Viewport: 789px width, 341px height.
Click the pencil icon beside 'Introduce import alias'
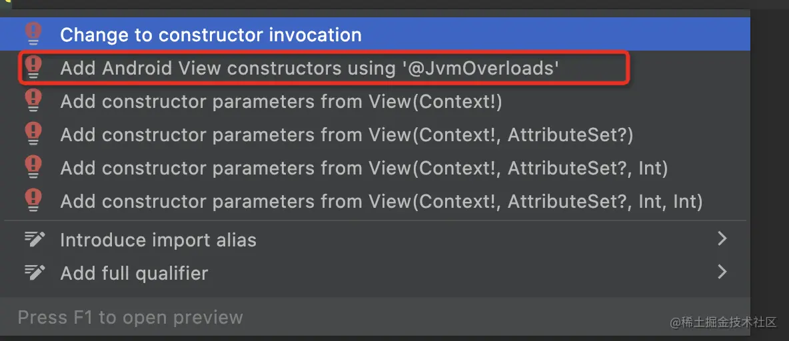(x=35, y=239)
